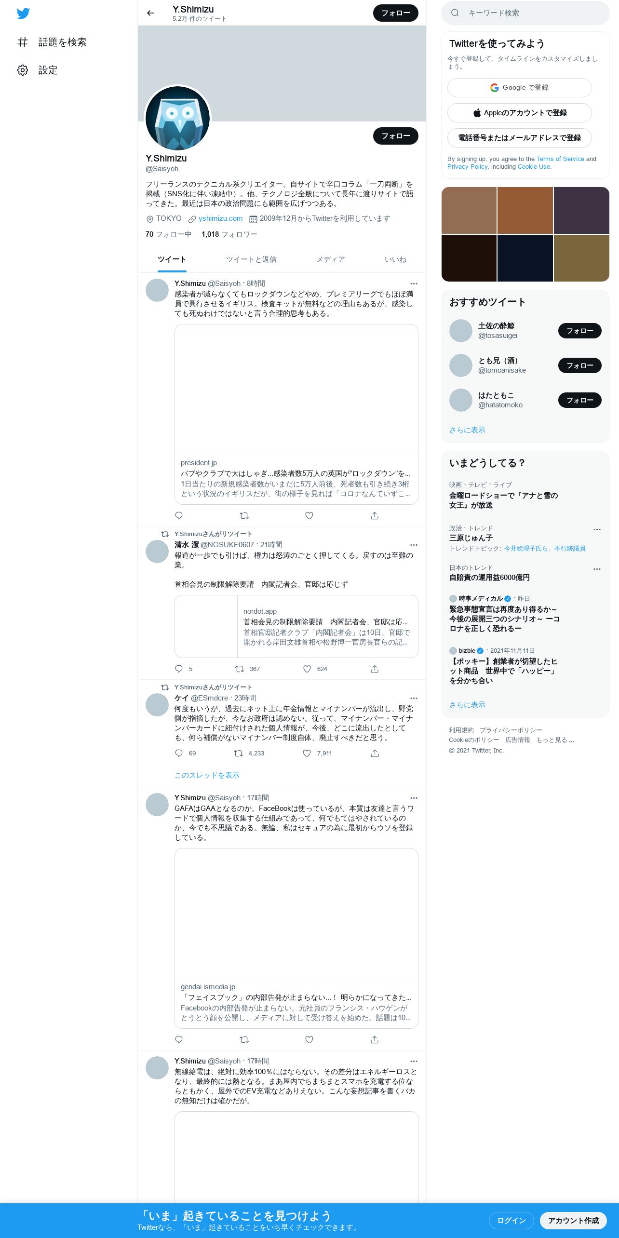The width and height of the screenshot is (619, 1238).
Task: Click さらに表示 under いまどうしてる
Action: (467, 705)
